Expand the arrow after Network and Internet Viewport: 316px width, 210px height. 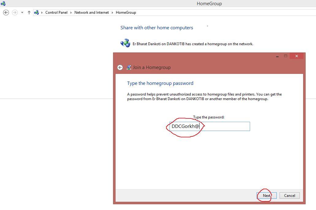coord(112,13)
